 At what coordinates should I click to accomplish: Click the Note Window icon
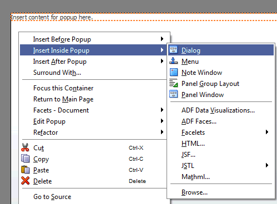coord(174,72)
